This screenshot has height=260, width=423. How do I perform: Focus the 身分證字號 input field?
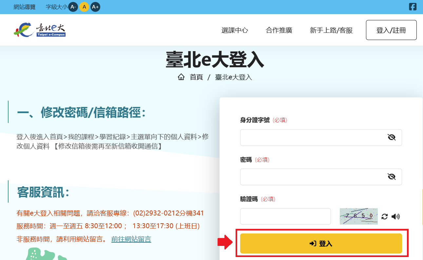321,137
